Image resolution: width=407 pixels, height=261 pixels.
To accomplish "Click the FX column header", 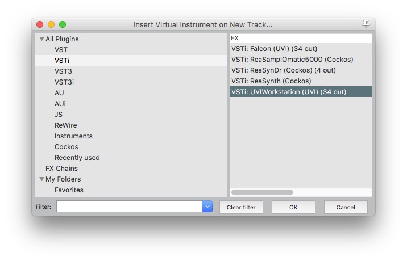I will point(301,38).
